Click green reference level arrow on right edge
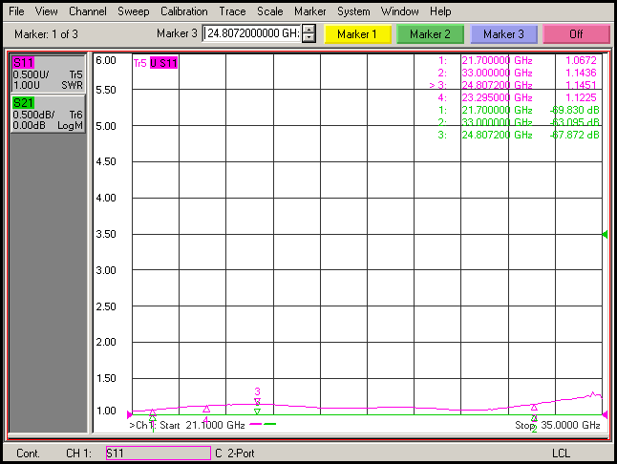Image resolution: width=617 pixels, height=464 pixels. point(604,235)
